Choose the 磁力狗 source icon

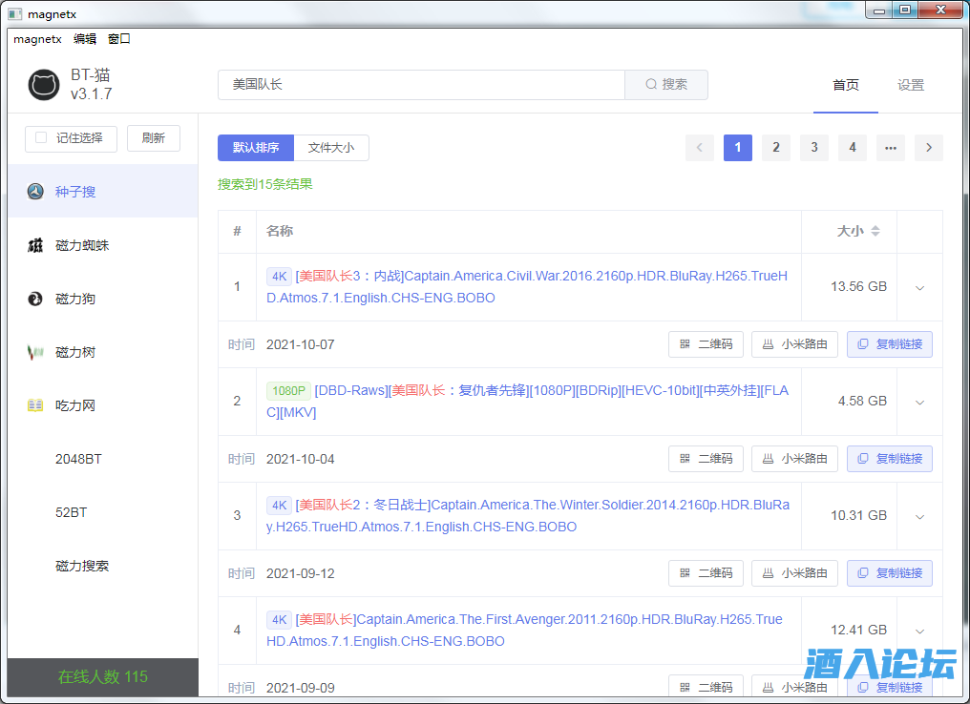[x=35, y=299]
